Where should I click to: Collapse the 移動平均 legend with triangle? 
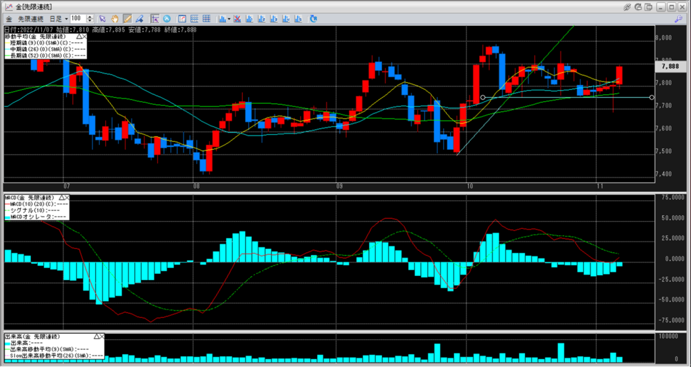[78, 36]
